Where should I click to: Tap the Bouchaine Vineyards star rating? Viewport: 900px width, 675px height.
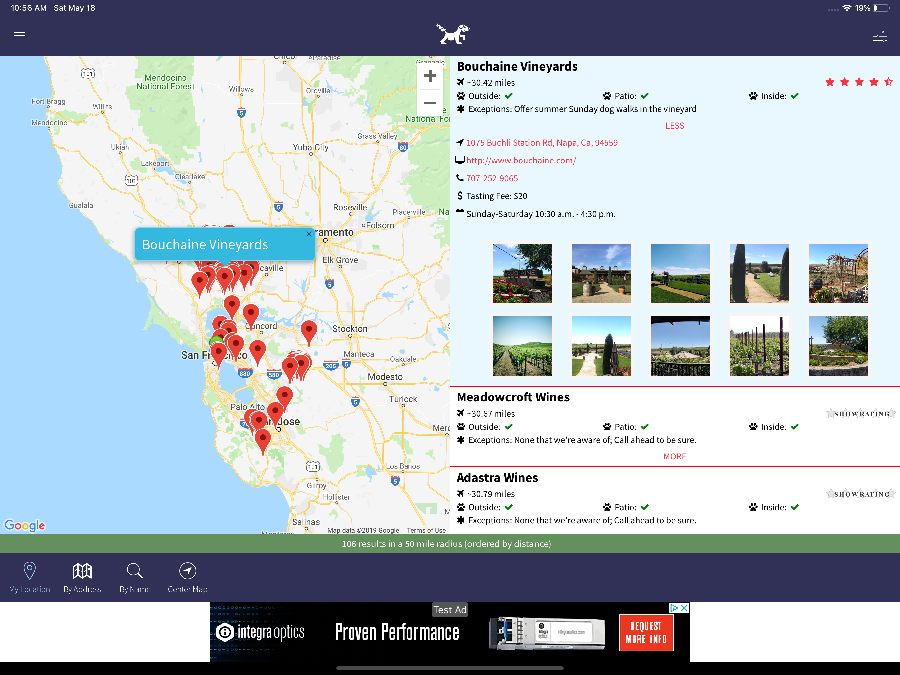tap(859, 83)
